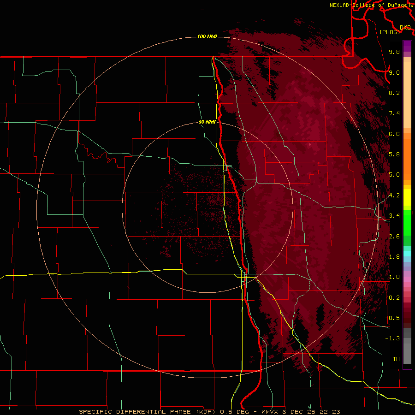Click the 4.2 value on the color scale
This screenshot has width=415, height=415.
pos(394,196)
